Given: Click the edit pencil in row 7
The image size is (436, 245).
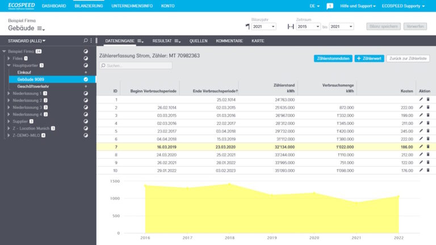Looking at the screenshot, I should click(421, 146).
